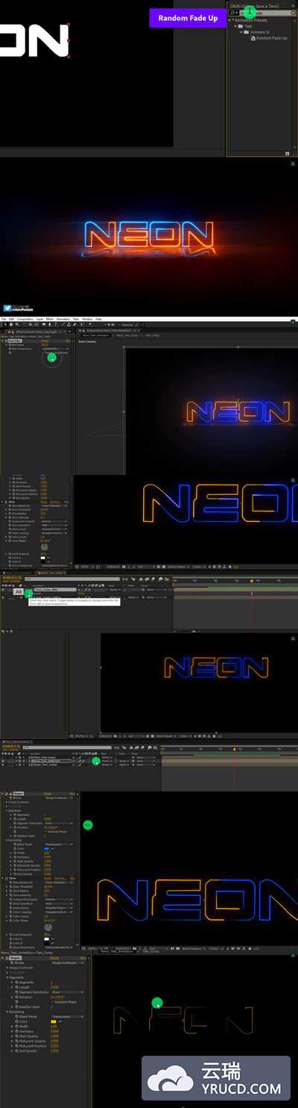Click About on the yellow-color Vegas effect
This screenshot has height=1108, width=298.
point(83,958)
